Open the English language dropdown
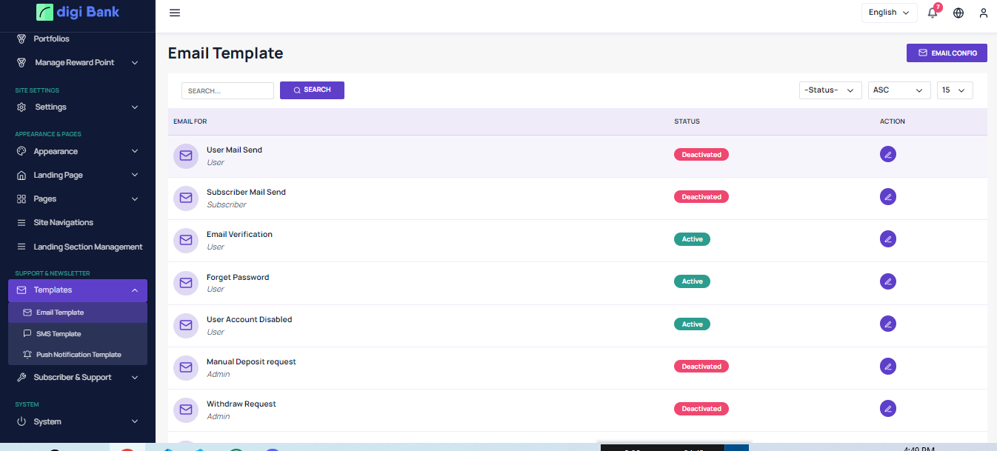The image size is (997, 451). click(x=889, y=13)
